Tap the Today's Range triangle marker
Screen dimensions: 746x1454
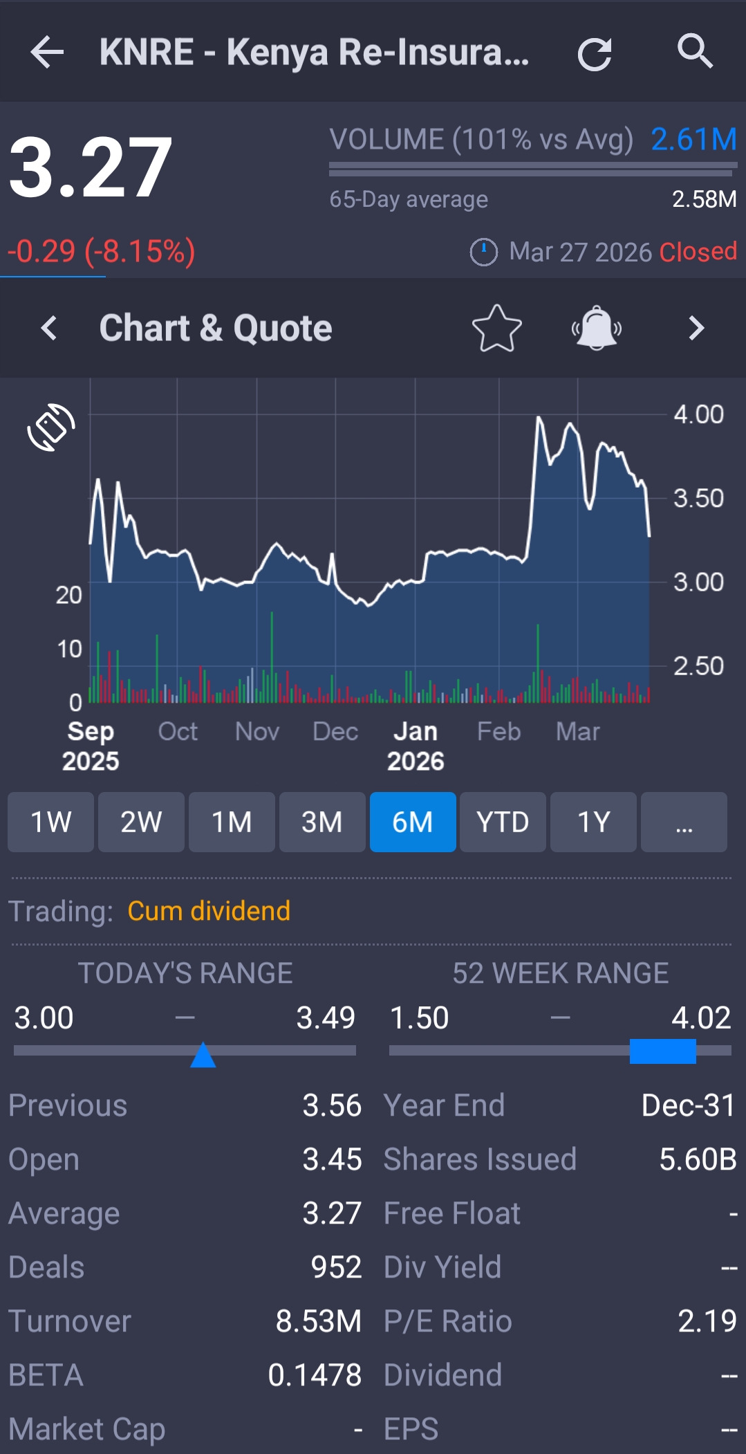[x=203, y=1055]
